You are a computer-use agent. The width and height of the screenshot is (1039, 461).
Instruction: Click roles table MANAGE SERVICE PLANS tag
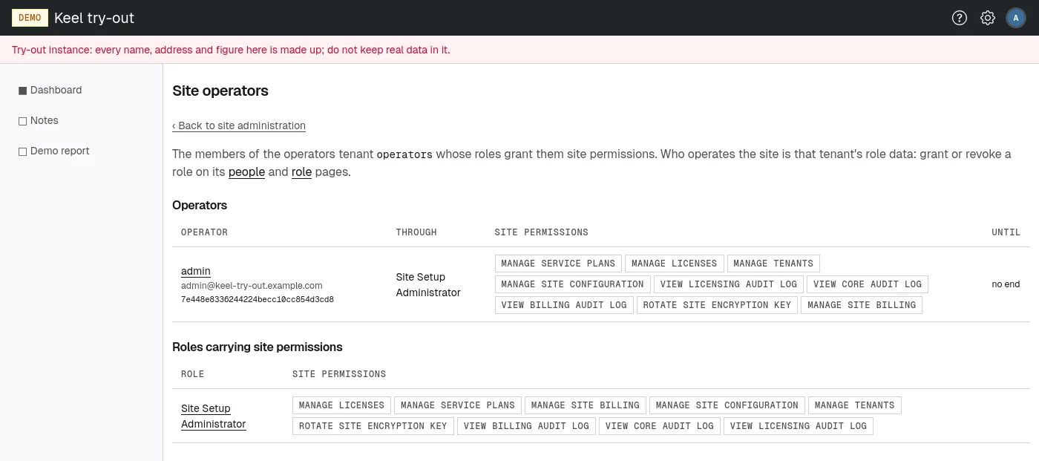coord(458,405)
